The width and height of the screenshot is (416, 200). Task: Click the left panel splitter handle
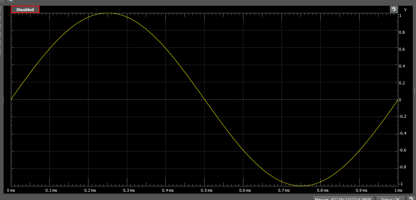tap(3, 100)
